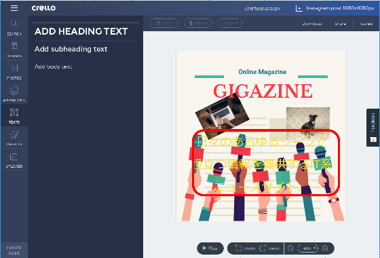This screenshot has width=380, height=258.
Task: Add subheading text to the design
Action: click(71, 49)
